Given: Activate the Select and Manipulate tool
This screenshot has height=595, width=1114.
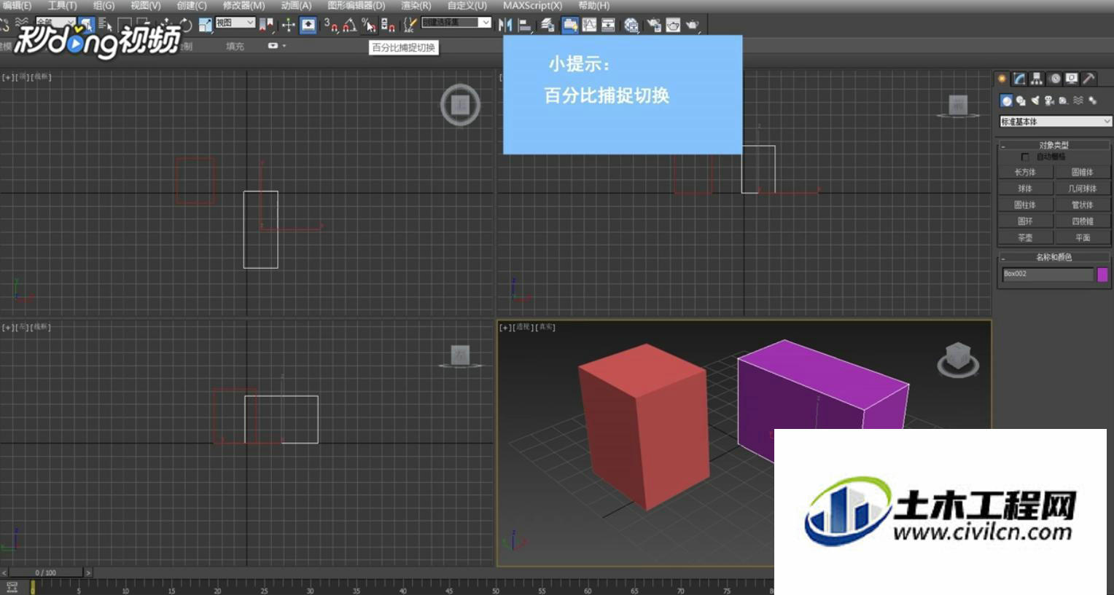Looking at the screenshot, I should pos(289,25).
